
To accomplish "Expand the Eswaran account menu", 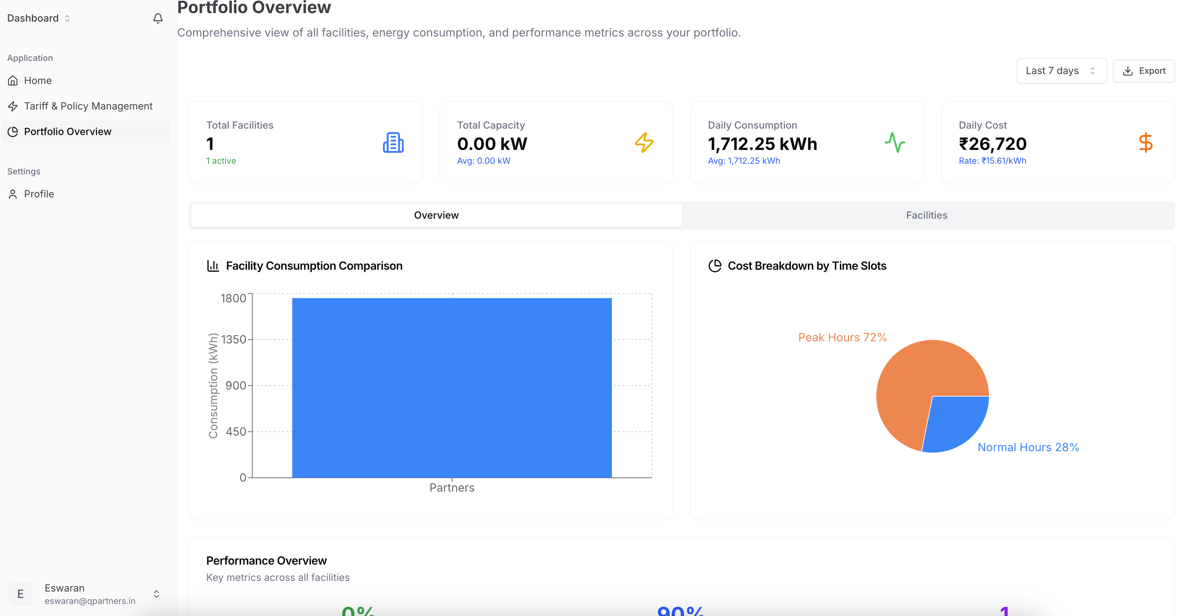I will (156, 594).
